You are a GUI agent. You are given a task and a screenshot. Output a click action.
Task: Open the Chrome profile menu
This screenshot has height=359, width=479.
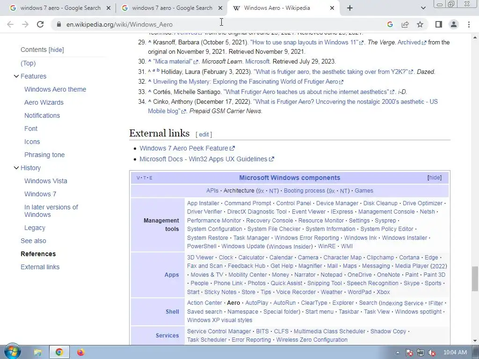[454, 24]
